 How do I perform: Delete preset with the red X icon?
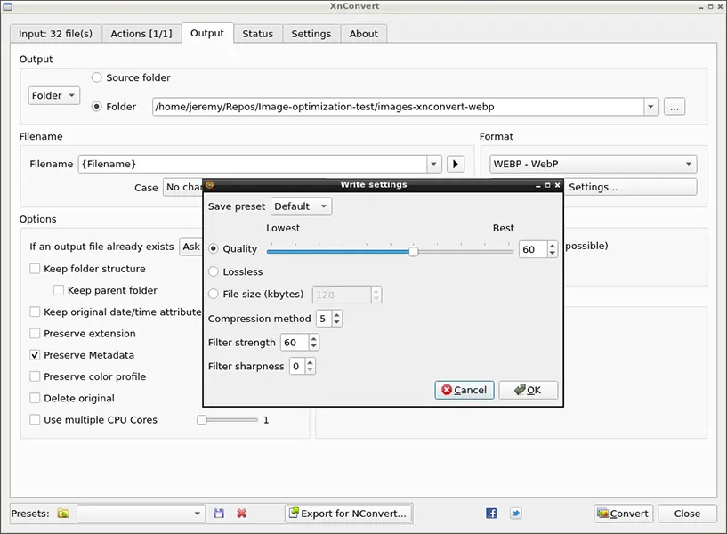(x=241, y=514)
